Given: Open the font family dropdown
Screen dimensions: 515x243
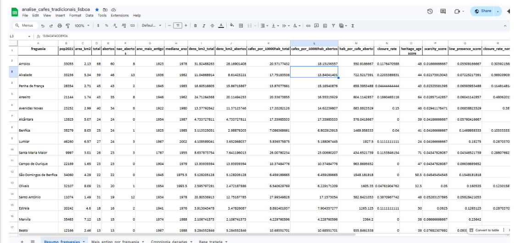Looking at the screenshot, I should point(151,26).
